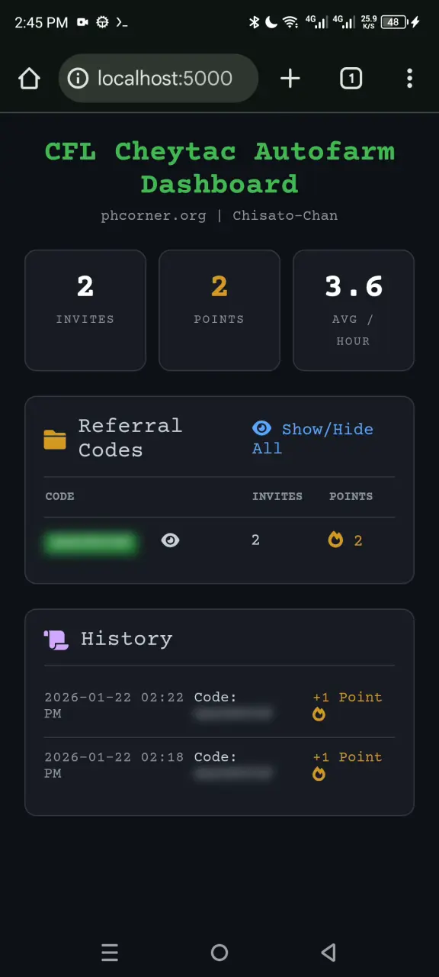
Task: Click the CODE column header
Action: (x=59, y=496)
